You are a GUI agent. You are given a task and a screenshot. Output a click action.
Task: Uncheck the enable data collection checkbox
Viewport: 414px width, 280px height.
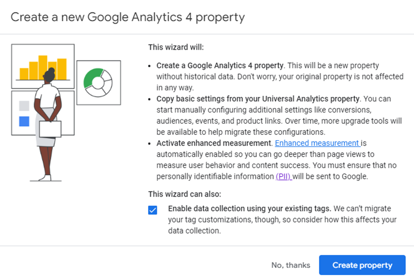[153, 210]
